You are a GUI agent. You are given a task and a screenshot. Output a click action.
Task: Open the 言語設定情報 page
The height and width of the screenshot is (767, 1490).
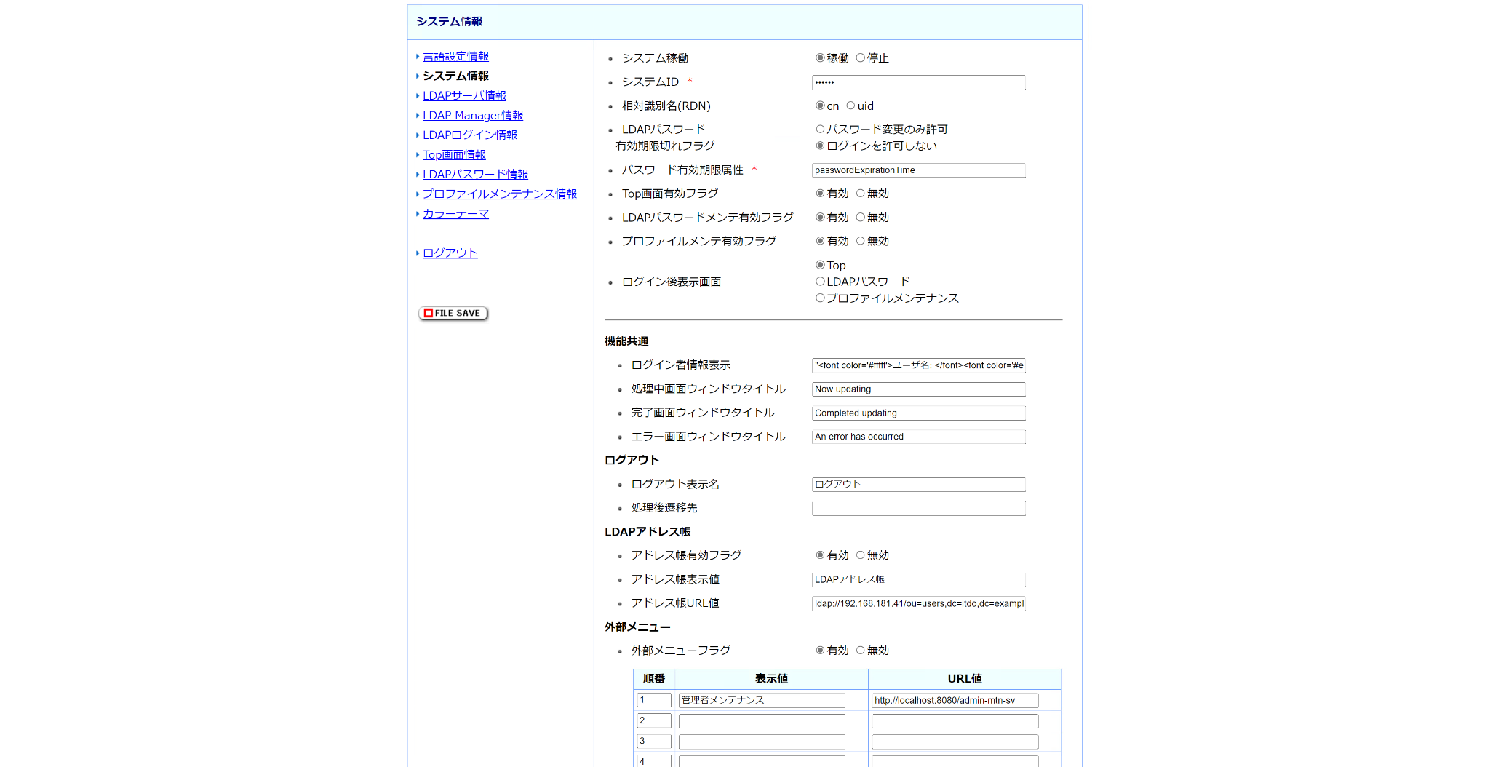coord(455,56)
